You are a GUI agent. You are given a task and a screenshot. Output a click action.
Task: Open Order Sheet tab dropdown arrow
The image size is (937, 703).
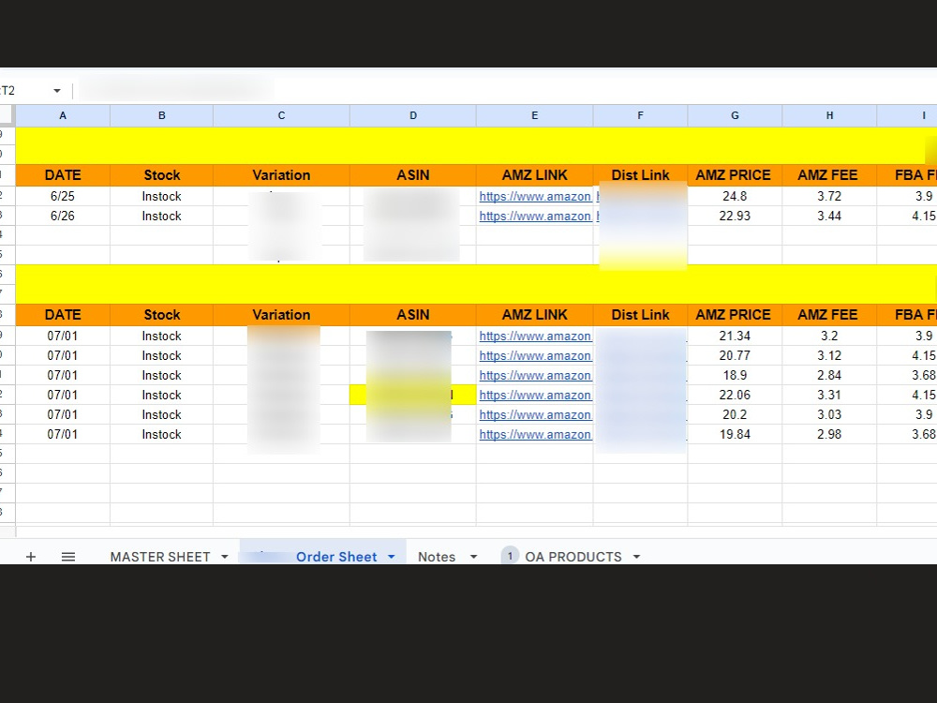coord(392,557)
